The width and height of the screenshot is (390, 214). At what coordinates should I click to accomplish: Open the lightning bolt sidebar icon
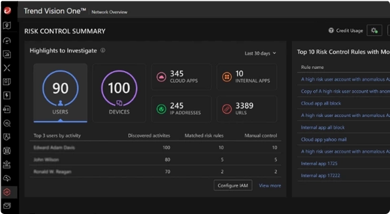[x=7, y=95]
